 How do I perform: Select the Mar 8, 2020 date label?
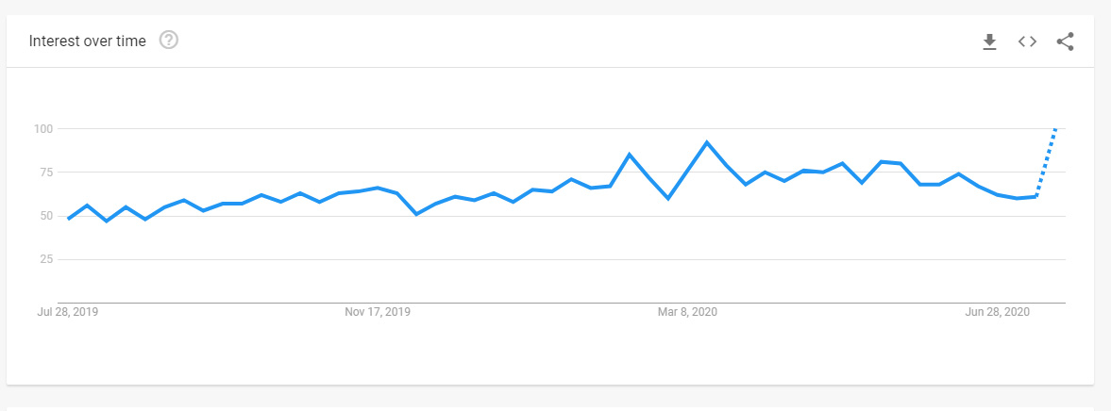(688, 312)
